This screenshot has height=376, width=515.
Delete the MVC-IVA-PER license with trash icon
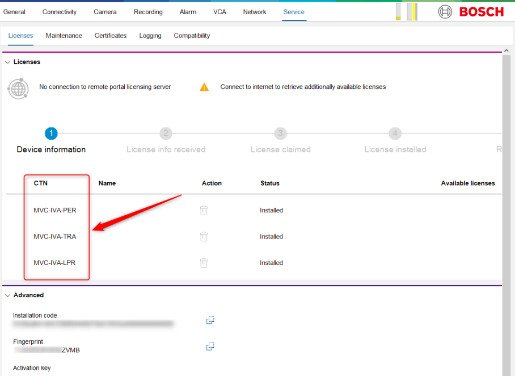[x=204, y=210]
